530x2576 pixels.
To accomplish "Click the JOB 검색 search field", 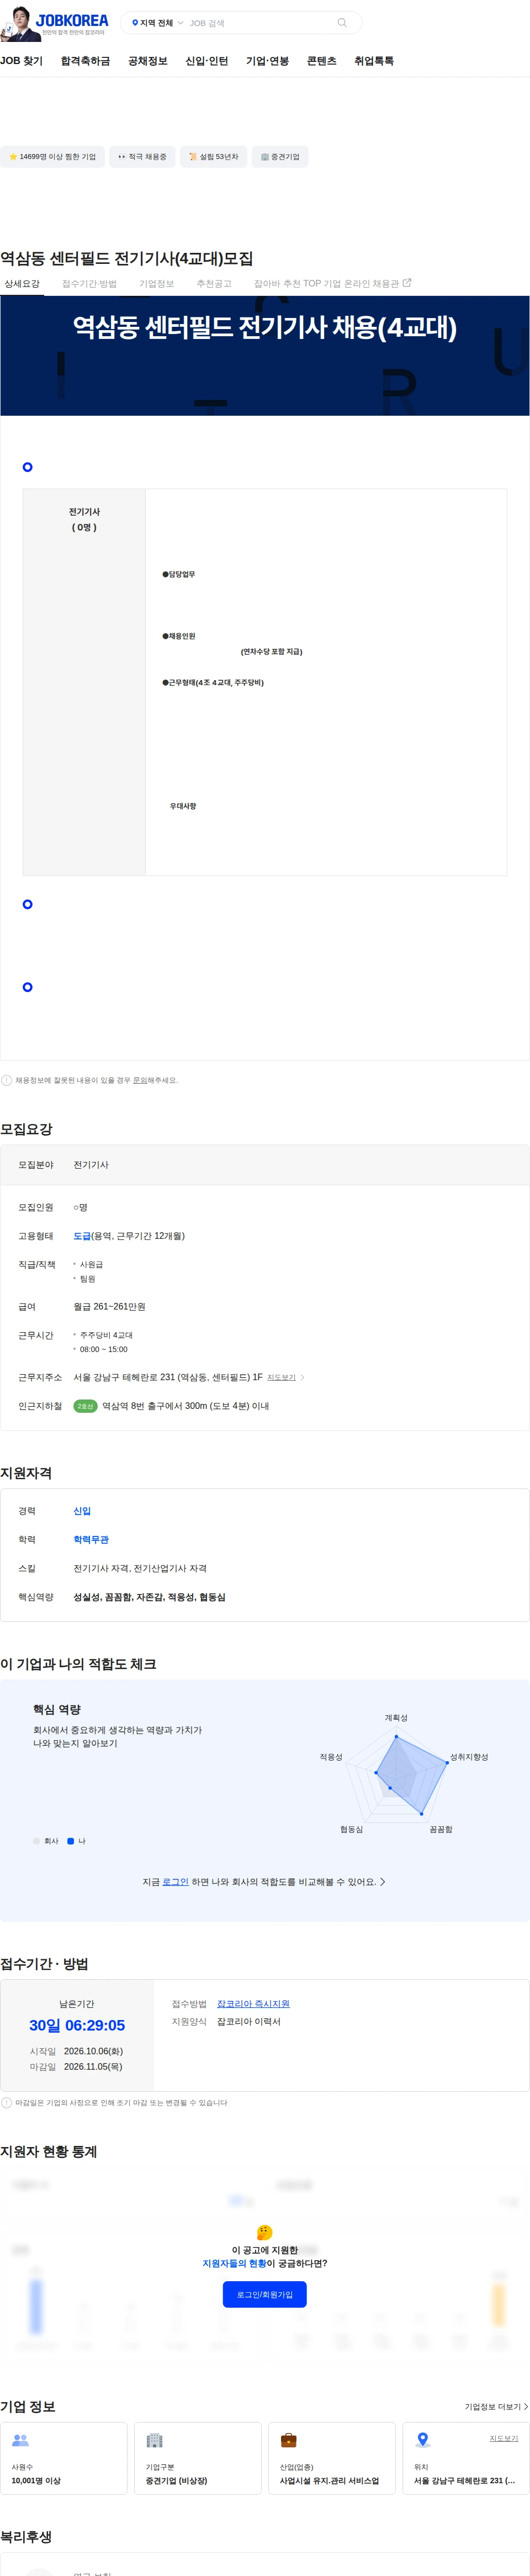I will (260, 23).
